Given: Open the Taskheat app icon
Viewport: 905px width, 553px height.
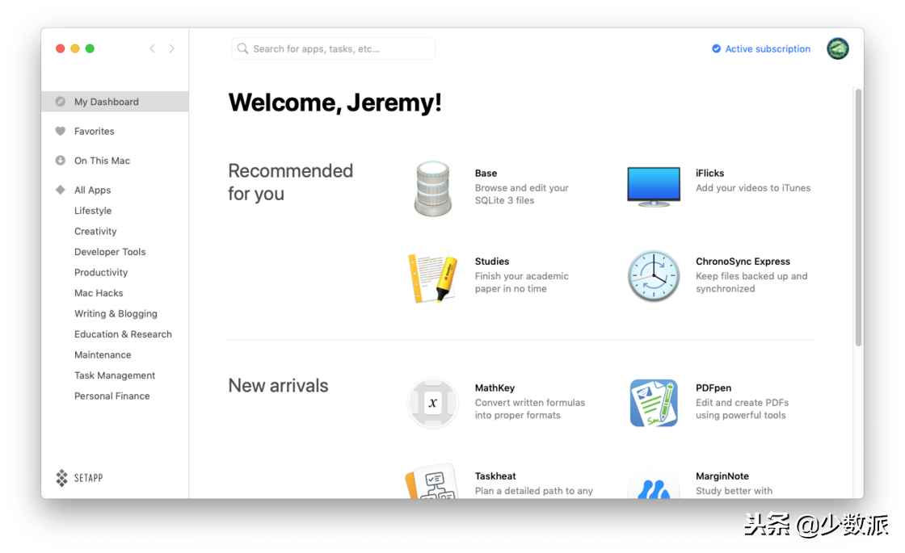Looking at the screenshot, I should [432, 482].
